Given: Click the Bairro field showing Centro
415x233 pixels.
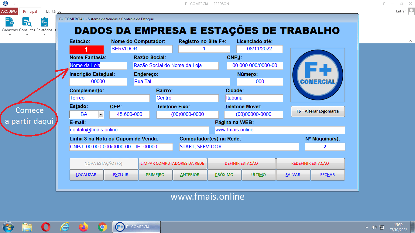Looking at the screenshot, I should [x=187, y=98].
